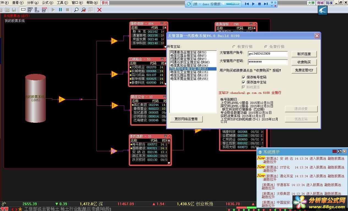Skip to previous track in media player

point(247,4)
